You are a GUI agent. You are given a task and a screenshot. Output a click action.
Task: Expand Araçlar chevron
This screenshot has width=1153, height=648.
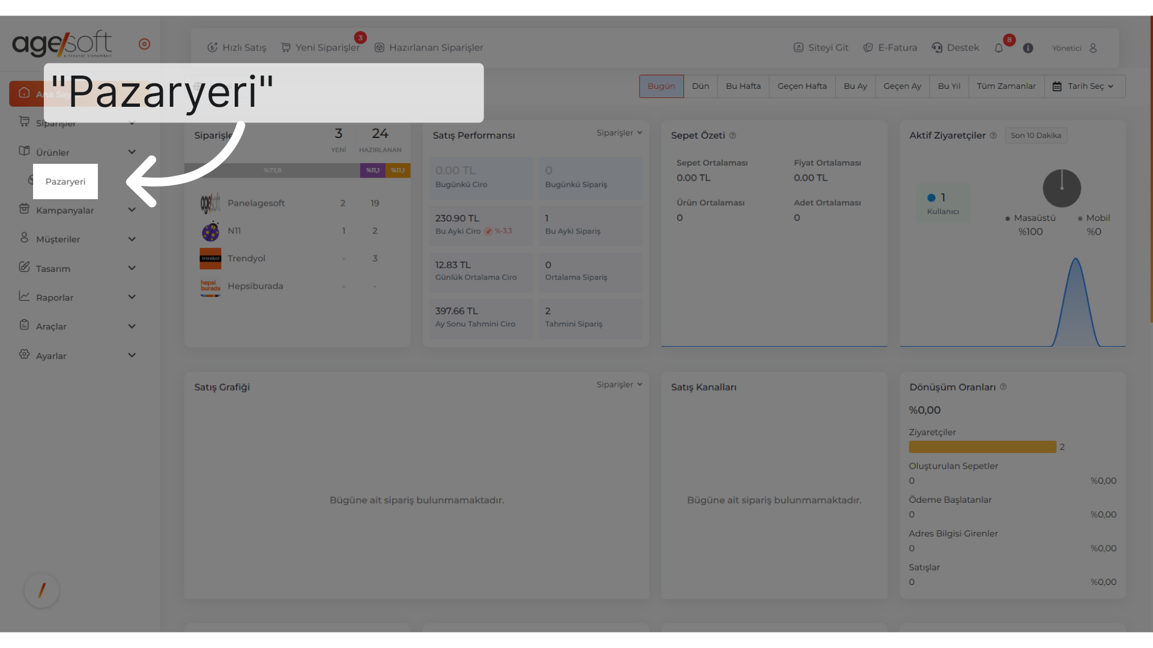pos(132,326)
